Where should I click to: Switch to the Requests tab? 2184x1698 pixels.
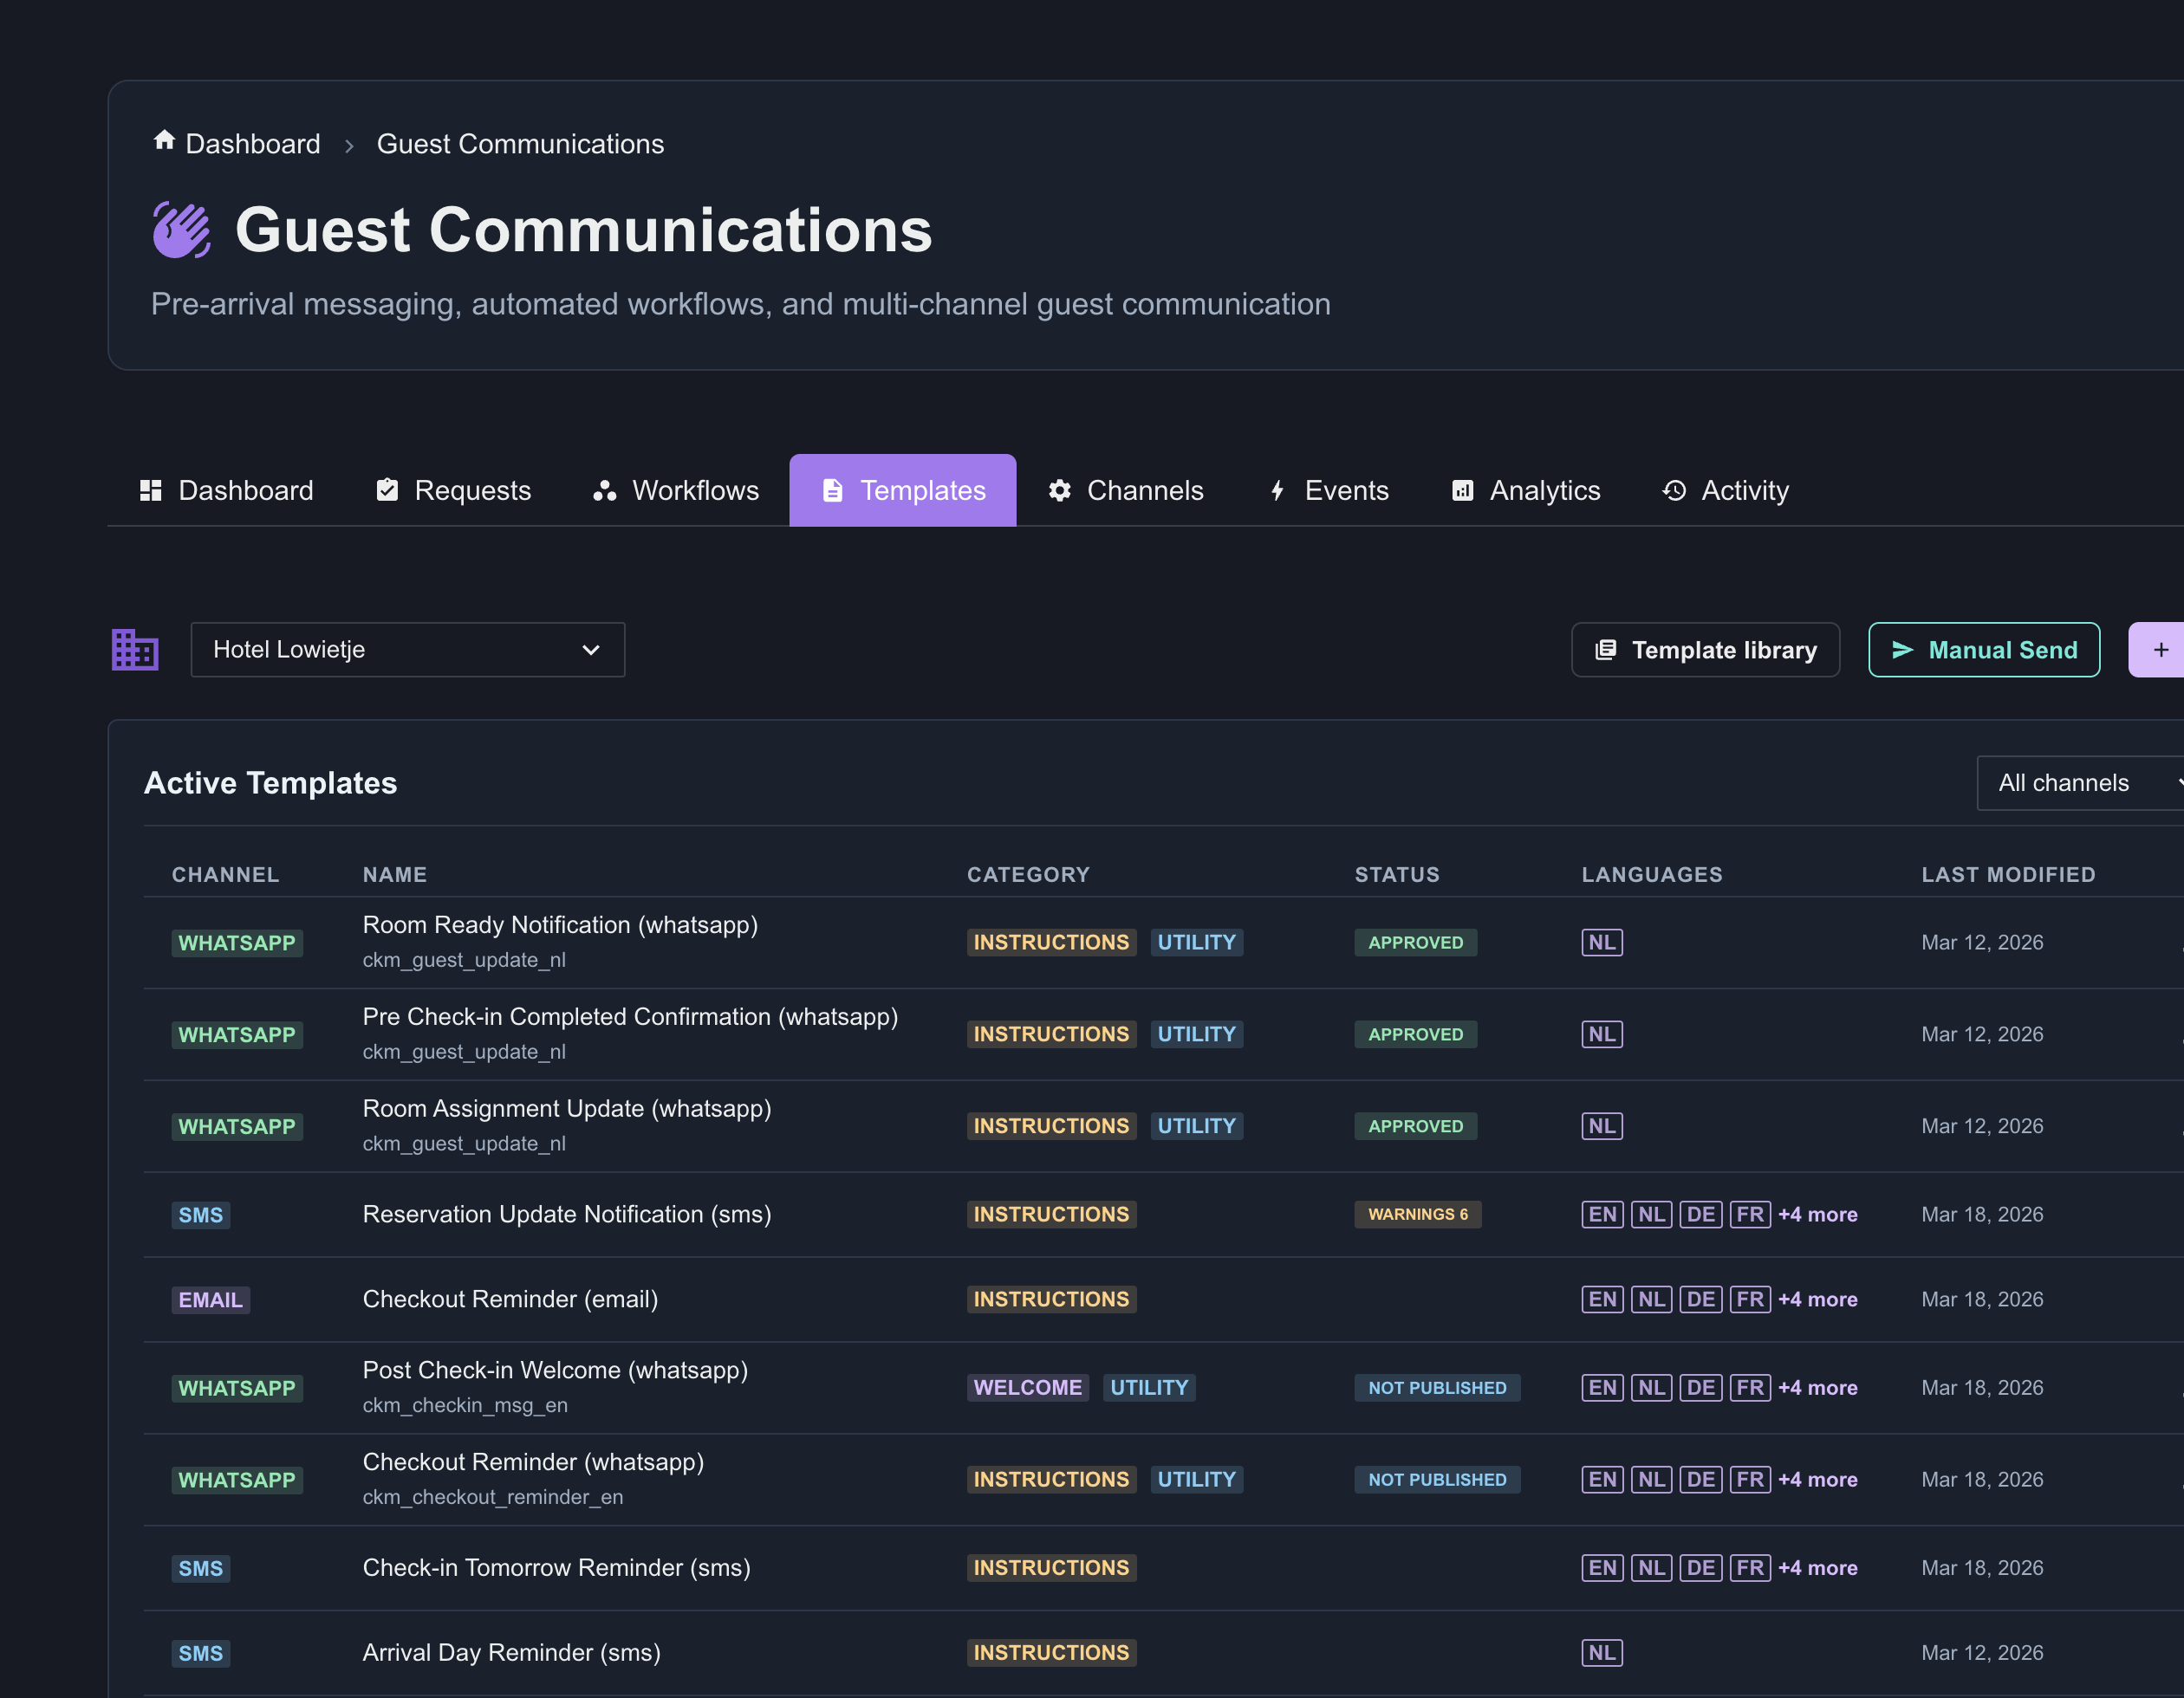[454, 490]
